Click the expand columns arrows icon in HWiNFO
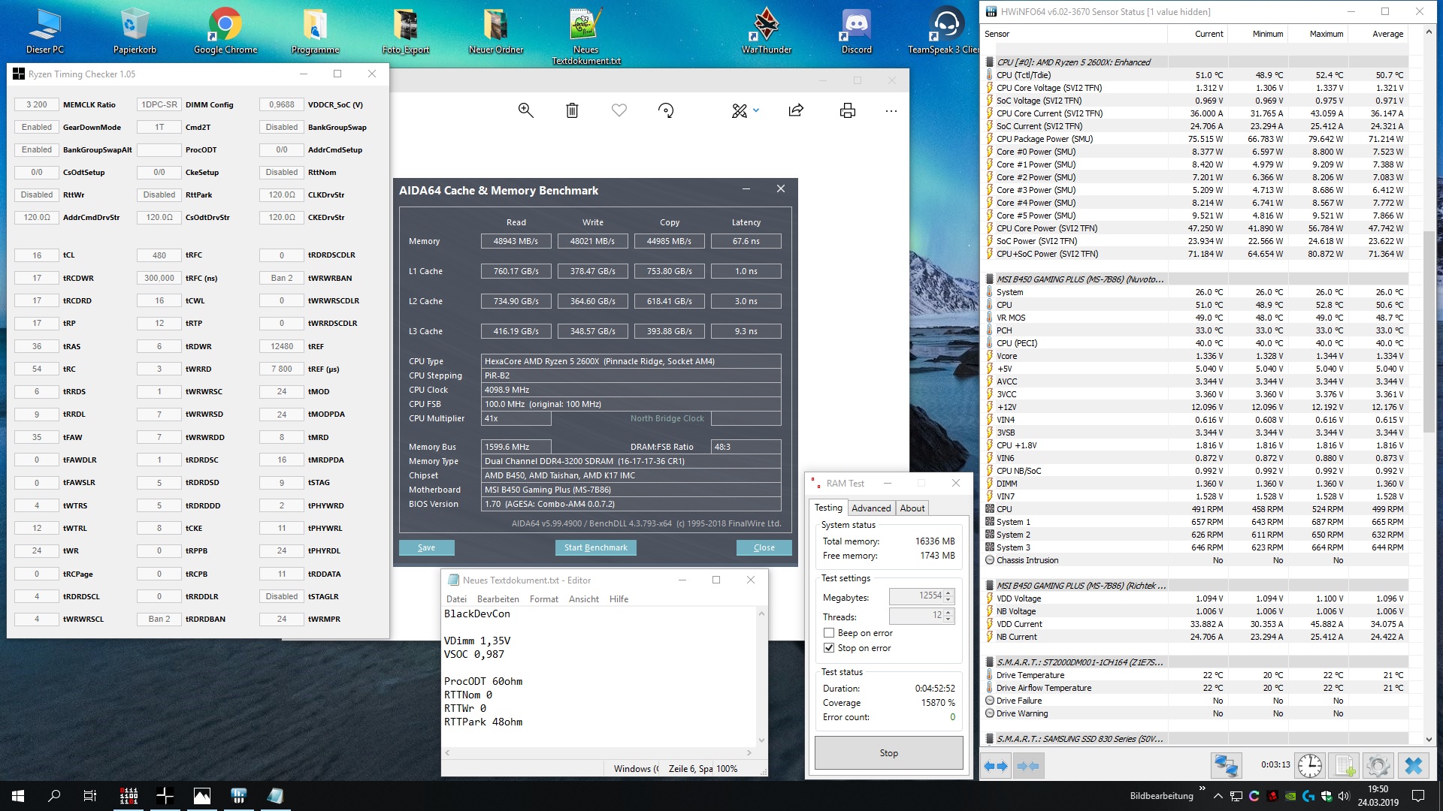 [996, 766]
